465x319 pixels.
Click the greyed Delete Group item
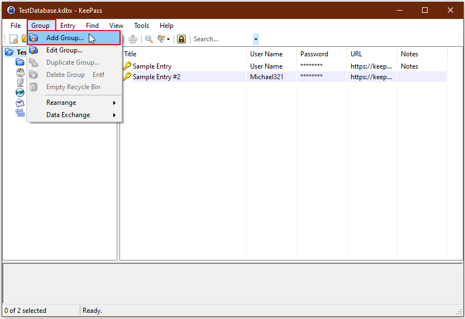point(74,75)
